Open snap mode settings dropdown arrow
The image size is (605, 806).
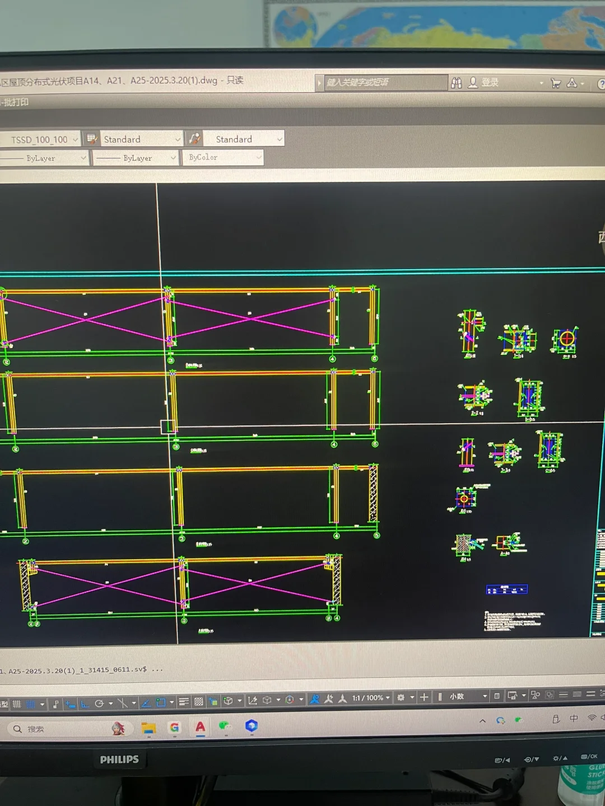click(x=42, y=704)
